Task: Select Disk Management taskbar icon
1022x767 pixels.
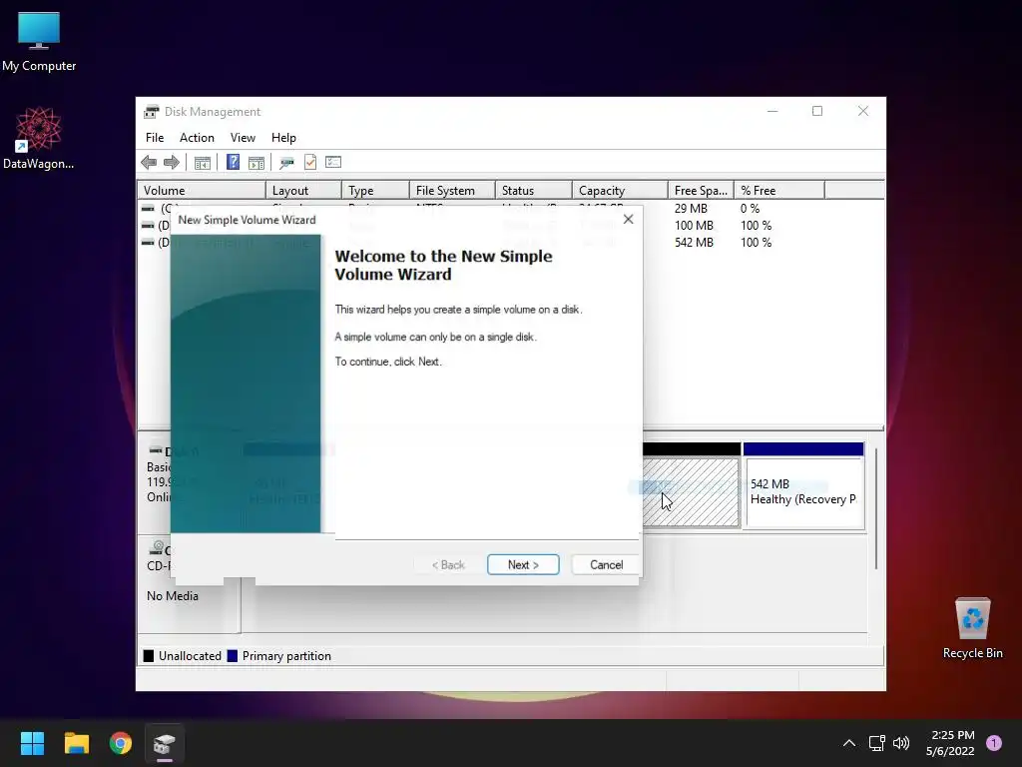Action: 165,743
